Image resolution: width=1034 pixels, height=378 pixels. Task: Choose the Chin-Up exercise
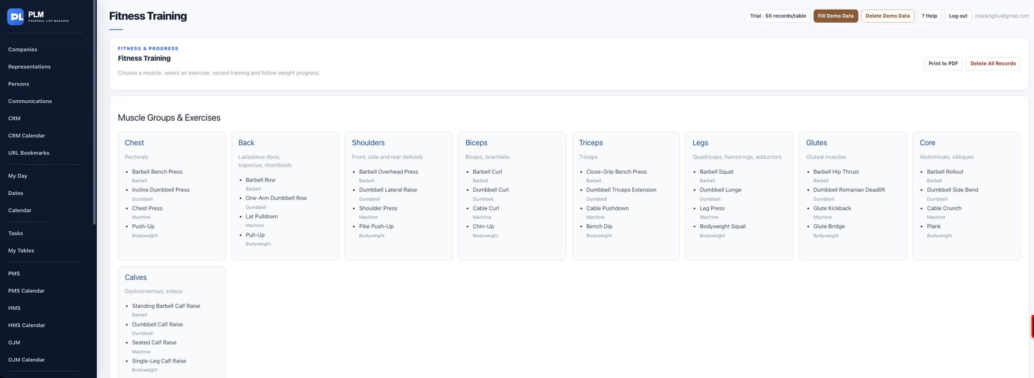pos(483,226)
